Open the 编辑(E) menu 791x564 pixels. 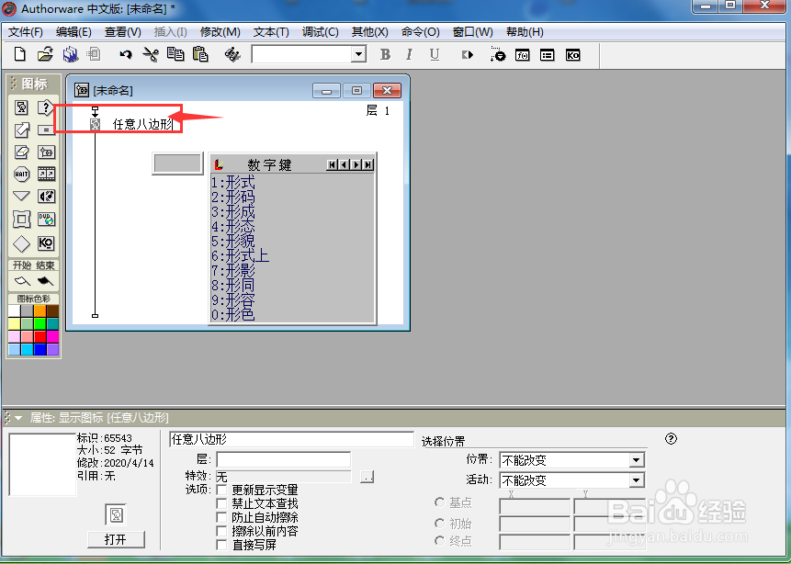click(73, 32)
